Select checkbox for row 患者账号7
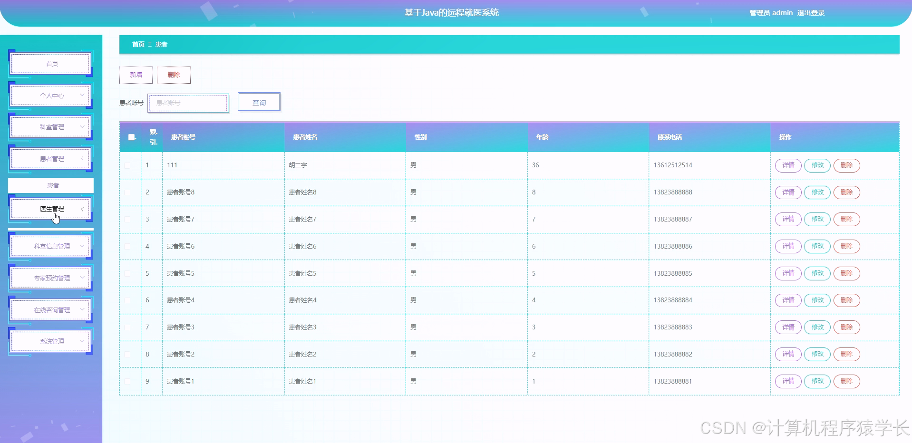The height and width of the screenshot is (443, 912). [127, 219]
